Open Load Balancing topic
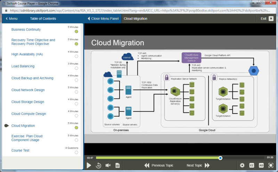Viewport: 278px width, 172px height. [23, 66]
